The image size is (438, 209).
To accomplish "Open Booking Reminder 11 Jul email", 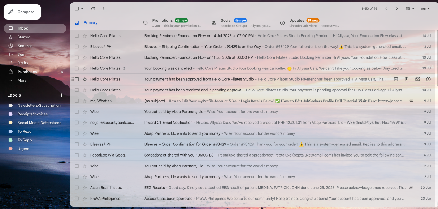I will pos(253,57).
